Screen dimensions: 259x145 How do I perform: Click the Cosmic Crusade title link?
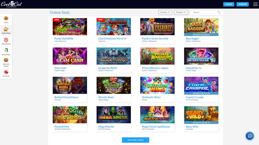click(195, 97)
